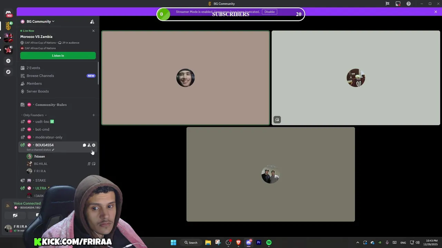Toggle camera in voice panel

pyautogui.click(x=15, y=215)
